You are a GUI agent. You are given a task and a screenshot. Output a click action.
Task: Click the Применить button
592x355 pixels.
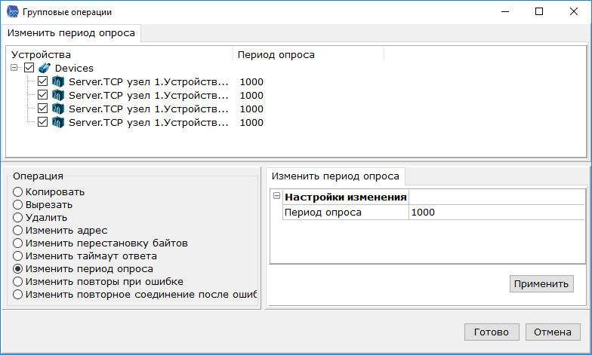click(x=541, y=283)
